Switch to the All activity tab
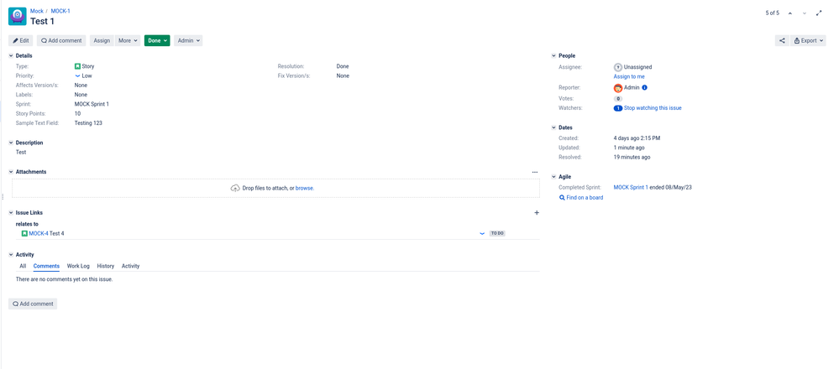 click(x=23, y=266)
